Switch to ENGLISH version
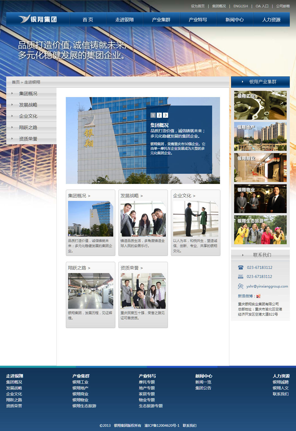The width and height of the screenshot is (296, 431). tap(241, 6)
